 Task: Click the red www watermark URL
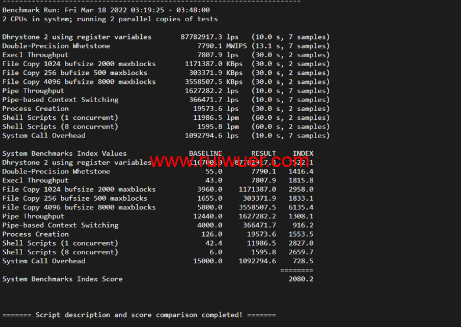click(231, 161)
